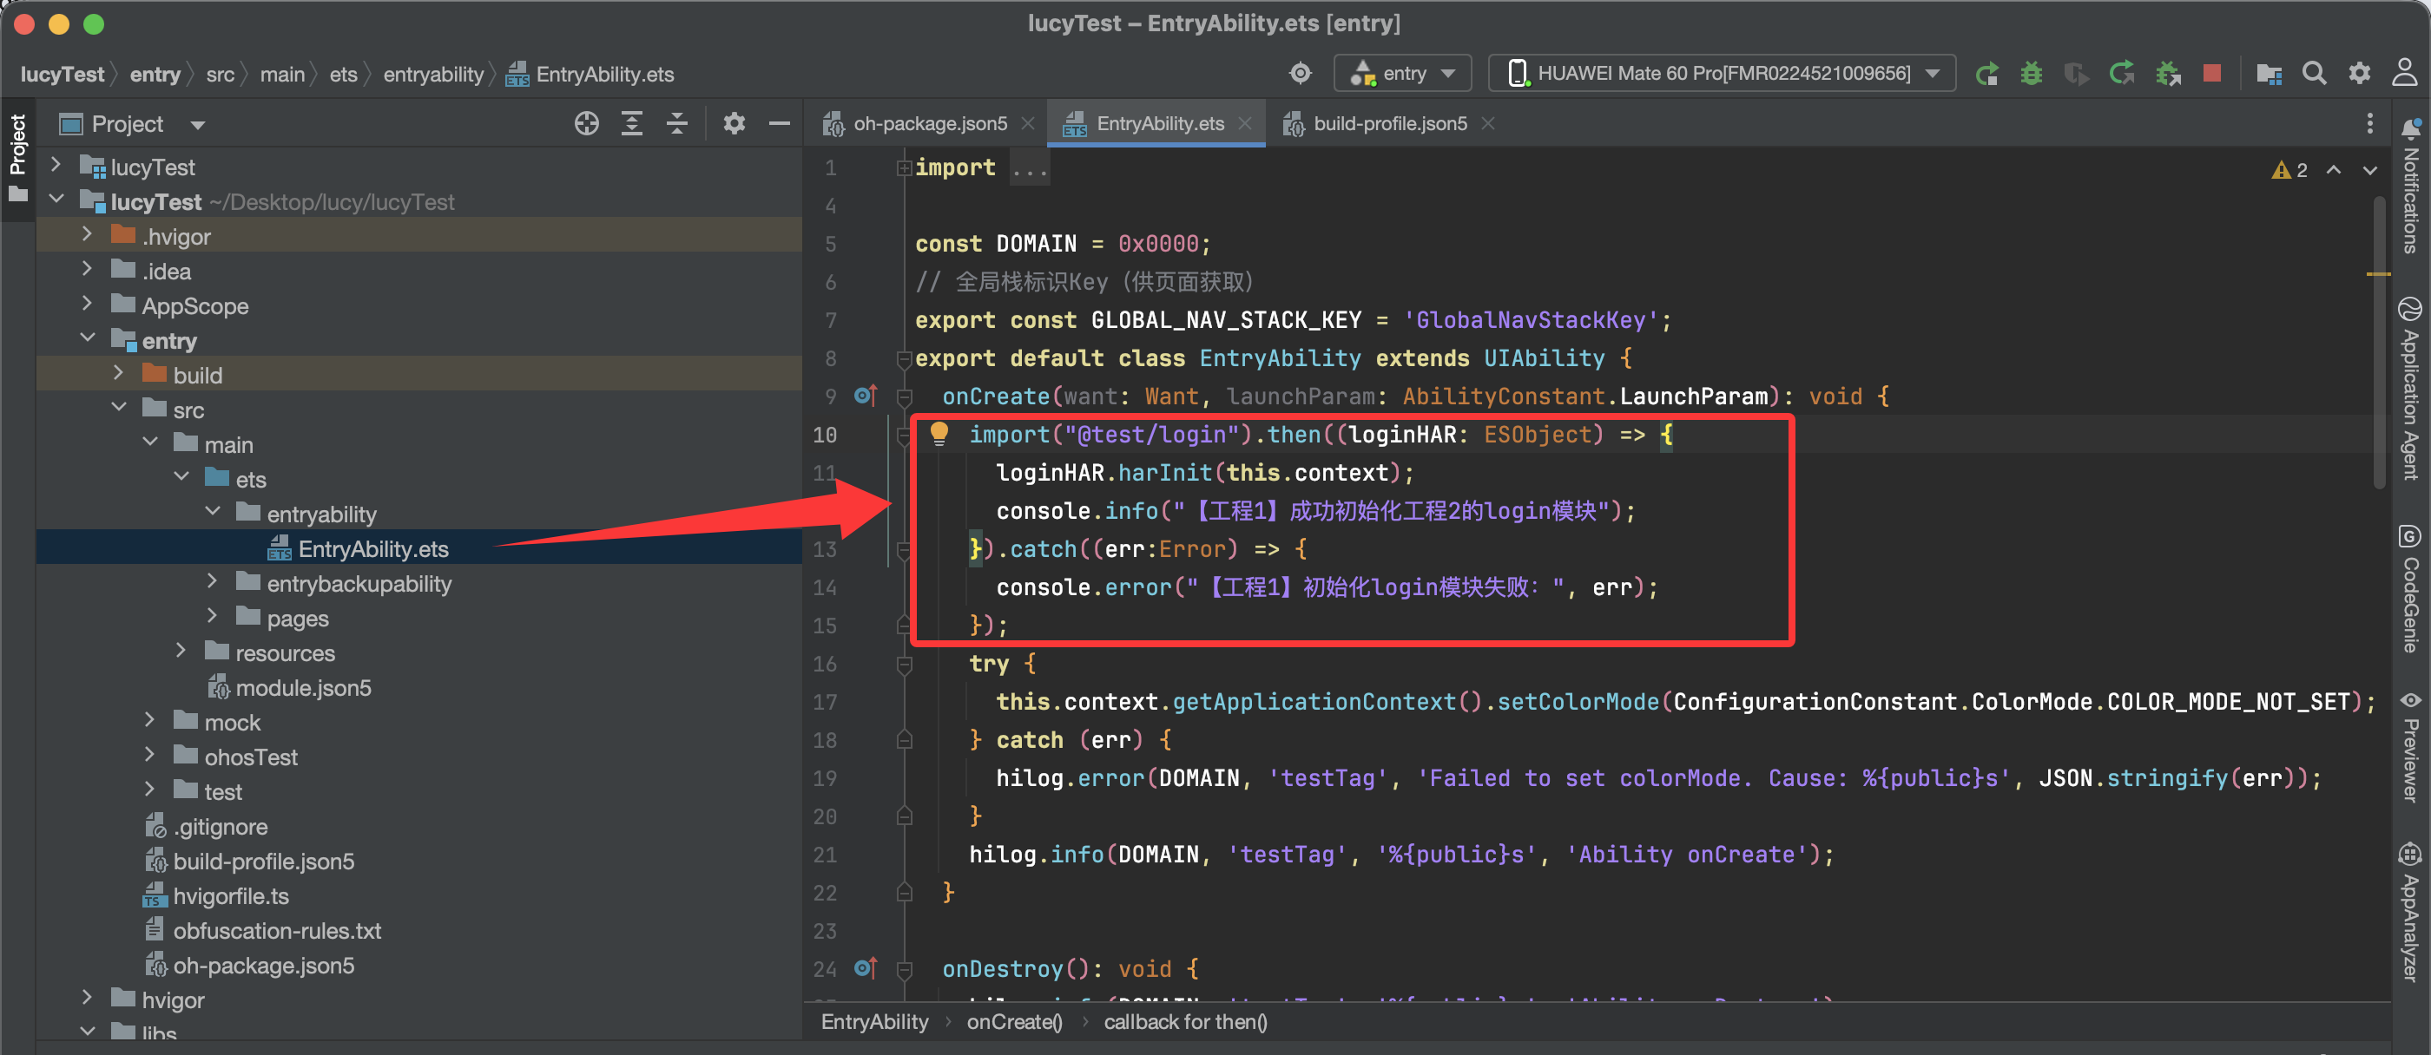This screenshot has width=2431, height=1055.
Task: Click the green Debug bug icon
Action: [2031, 74]
